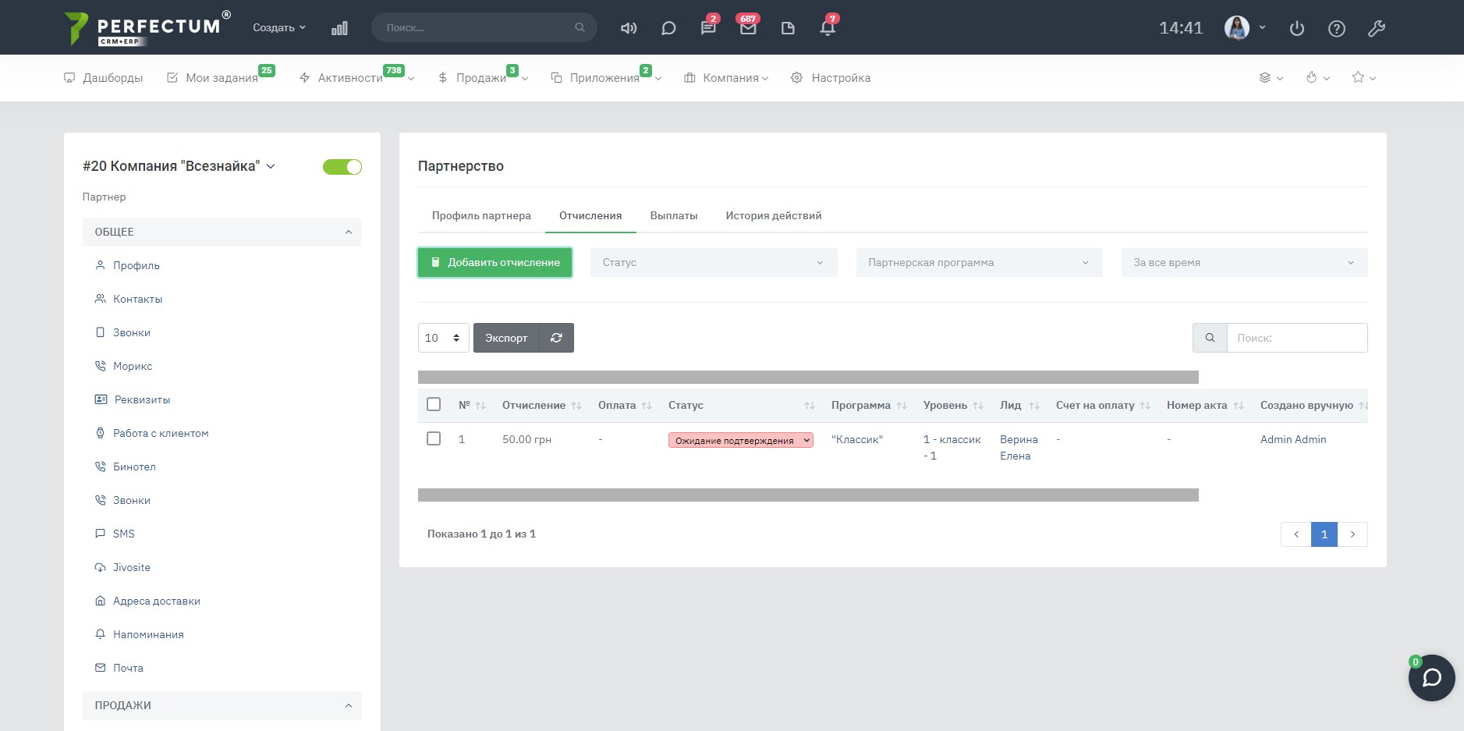The height and width of the screenshot is (731, 1464).
Task: Toggle the company active switch
Action: tap(342, 167)
